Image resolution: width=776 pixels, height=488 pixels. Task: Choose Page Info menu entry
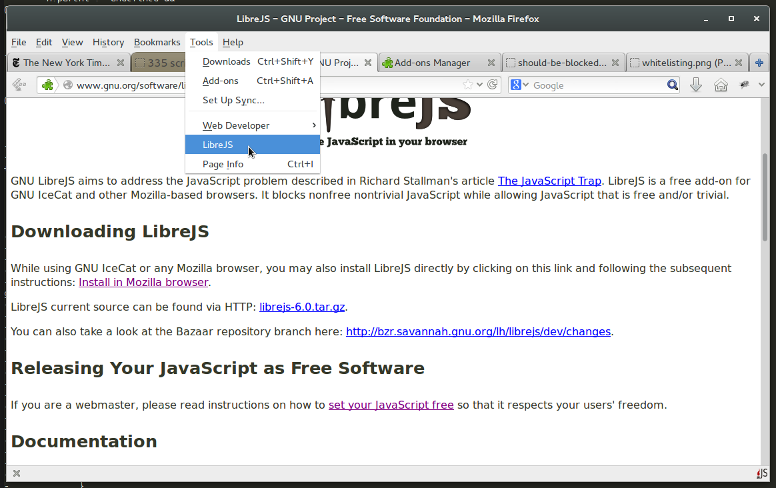tap(223, 164)
